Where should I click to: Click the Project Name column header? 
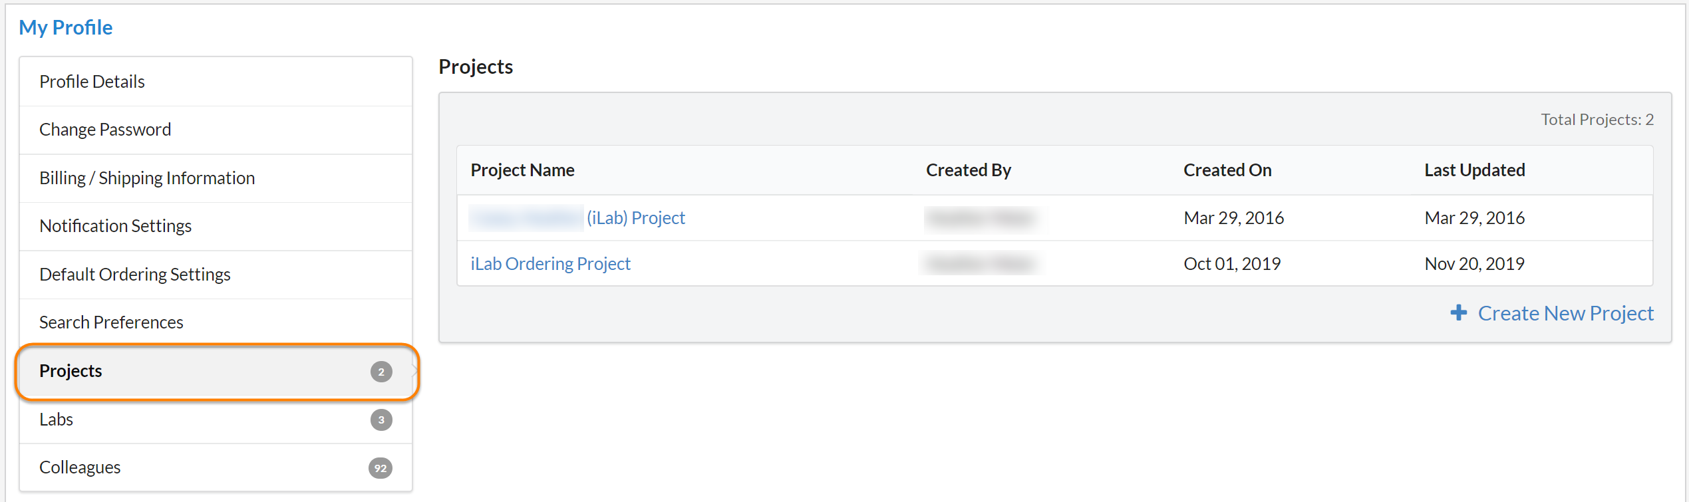(x=522, y=170)
